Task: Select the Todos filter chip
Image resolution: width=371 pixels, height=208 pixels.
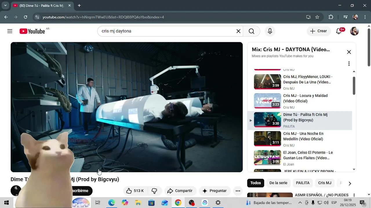Action: (256, 183)
